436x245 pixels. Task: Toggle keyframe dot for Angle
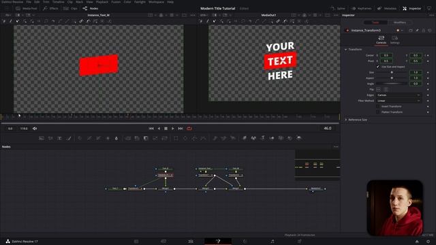point(428,84)
